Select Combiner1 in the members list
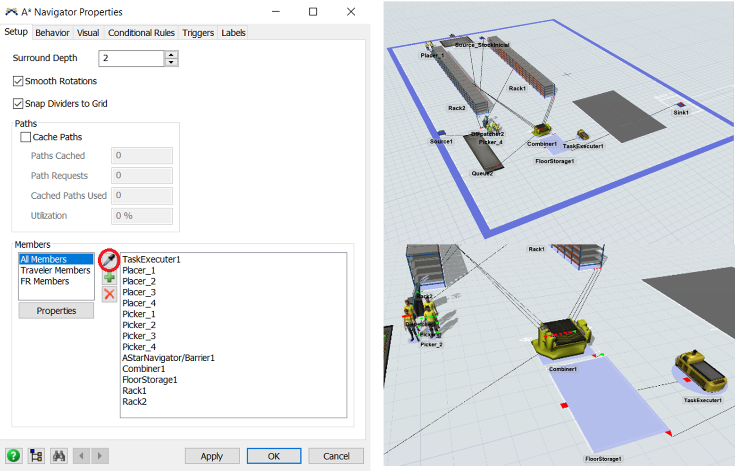Image resolution: width=735 pixels, height=471 pixels. tap(143, 369)
